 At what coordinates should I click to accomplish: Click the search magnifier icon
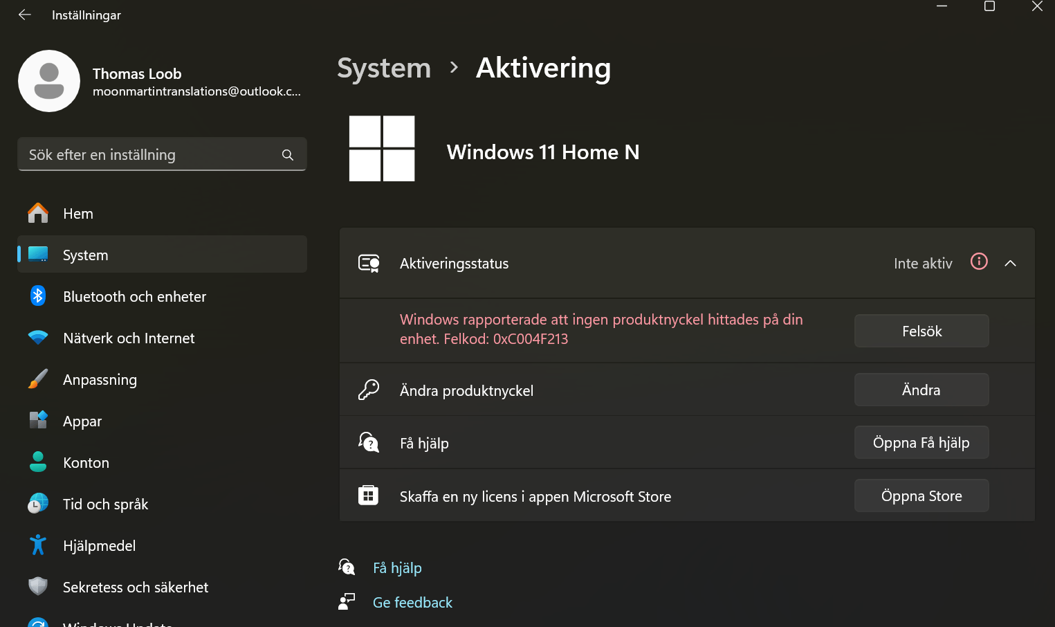click(x=288, y=155)
